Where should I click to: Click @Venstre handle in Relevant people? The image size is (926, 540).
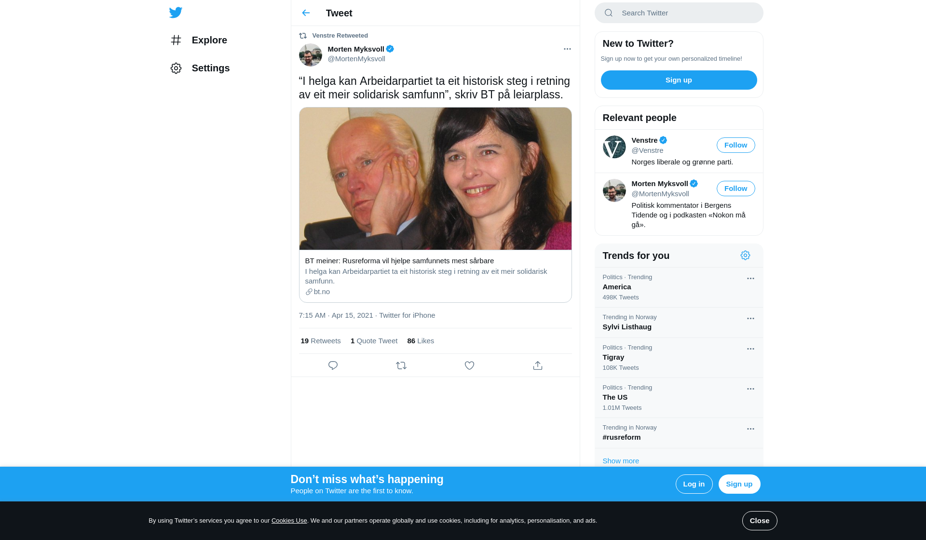(647, 150)
